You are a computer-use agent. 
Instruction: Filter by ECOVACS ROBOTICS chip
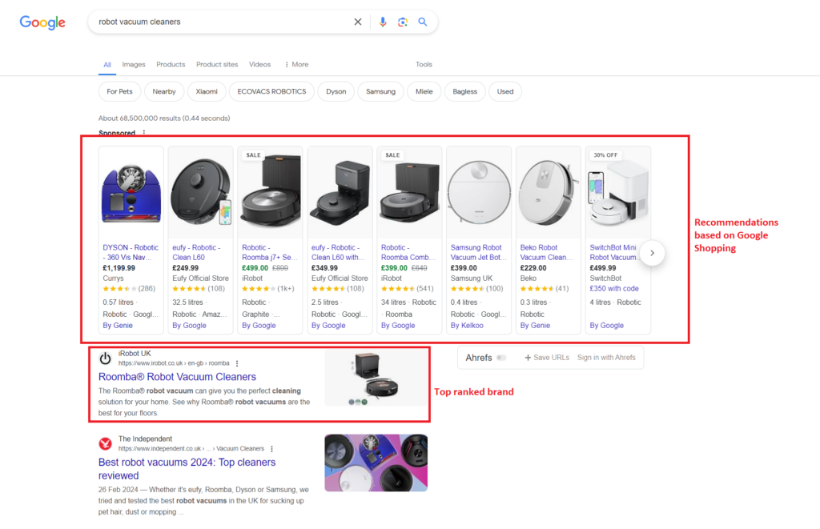click(x=271, y=91)
